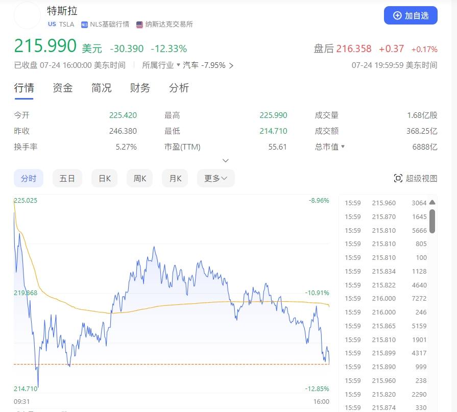
Task: Click the 最高 value 225.990
Action: pyautogui.click(x=273, y=115)
